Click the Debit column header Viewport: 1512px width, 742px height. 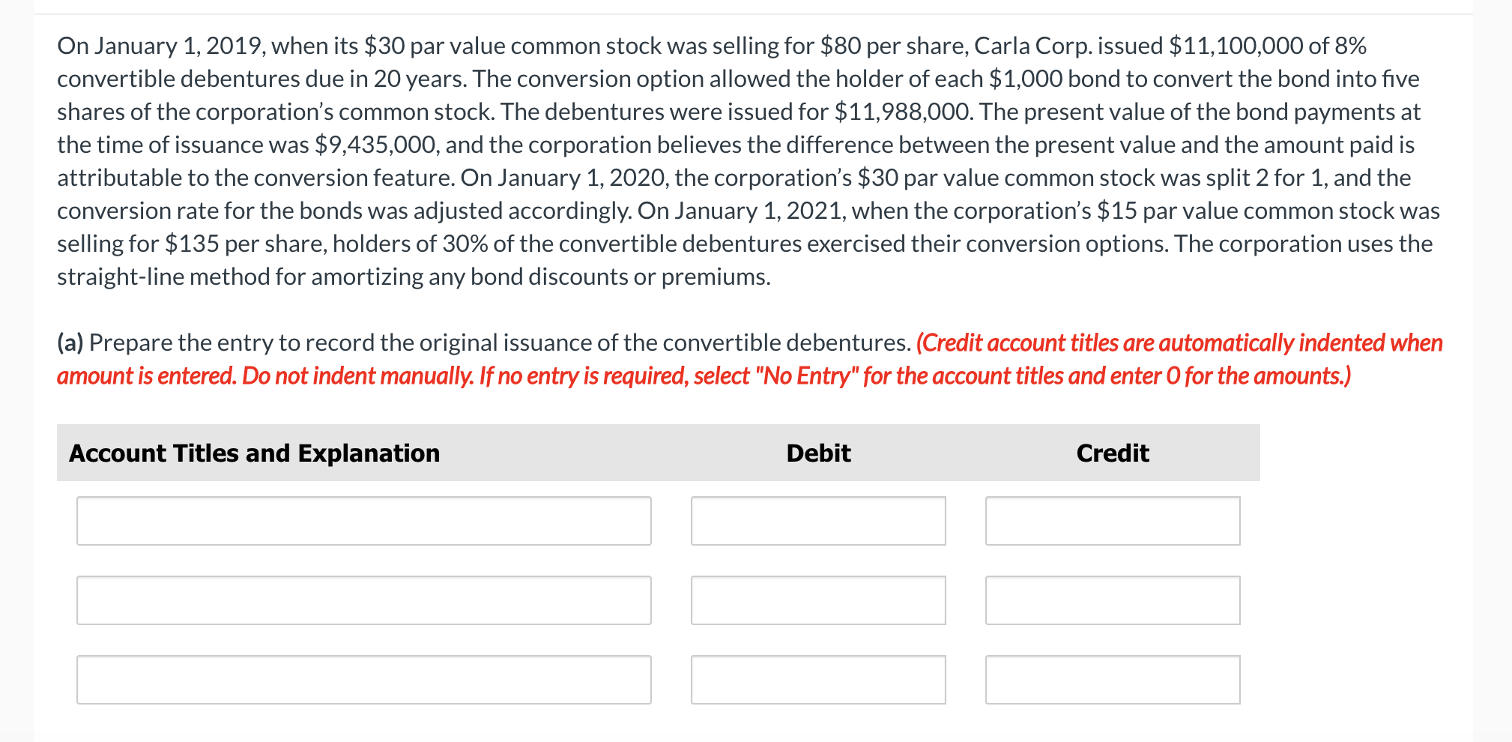(x=818, y=453)
